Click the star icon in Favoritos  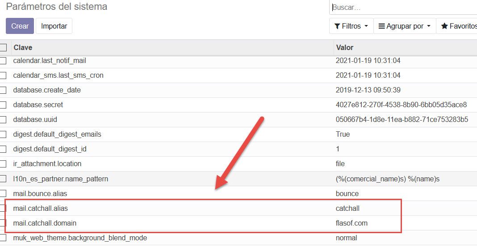(444, 26)
